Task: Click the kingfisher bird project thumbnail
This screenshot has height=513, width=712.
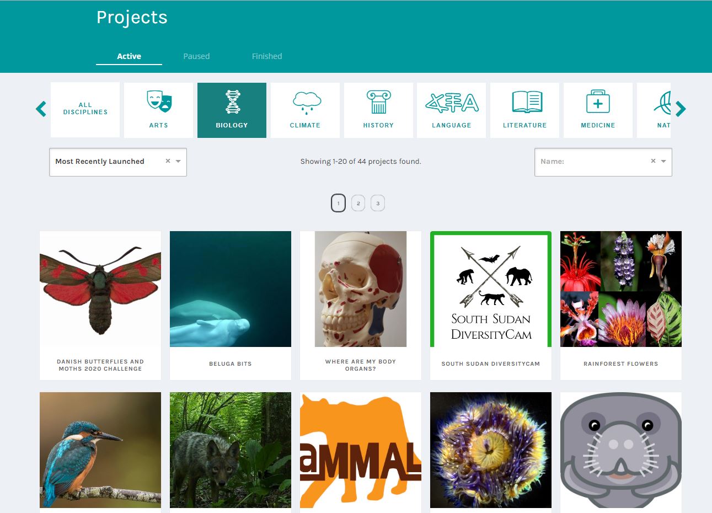Action: coord(100,450)
